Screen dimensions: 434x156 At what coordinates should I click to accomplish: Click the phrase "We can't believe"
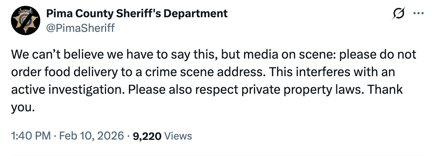point(47,55)
